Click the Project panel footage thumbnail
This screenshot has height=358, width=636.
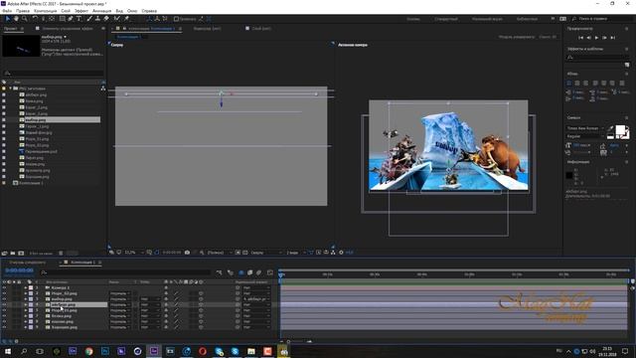point(21,46)
